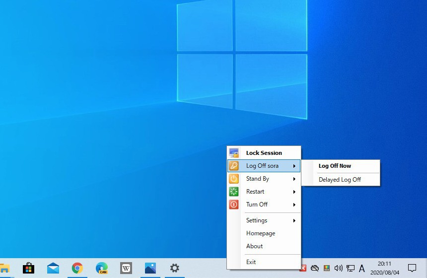The image size is (427, 278).
Task: Click the green Restart icon
Action: [233, 192]
